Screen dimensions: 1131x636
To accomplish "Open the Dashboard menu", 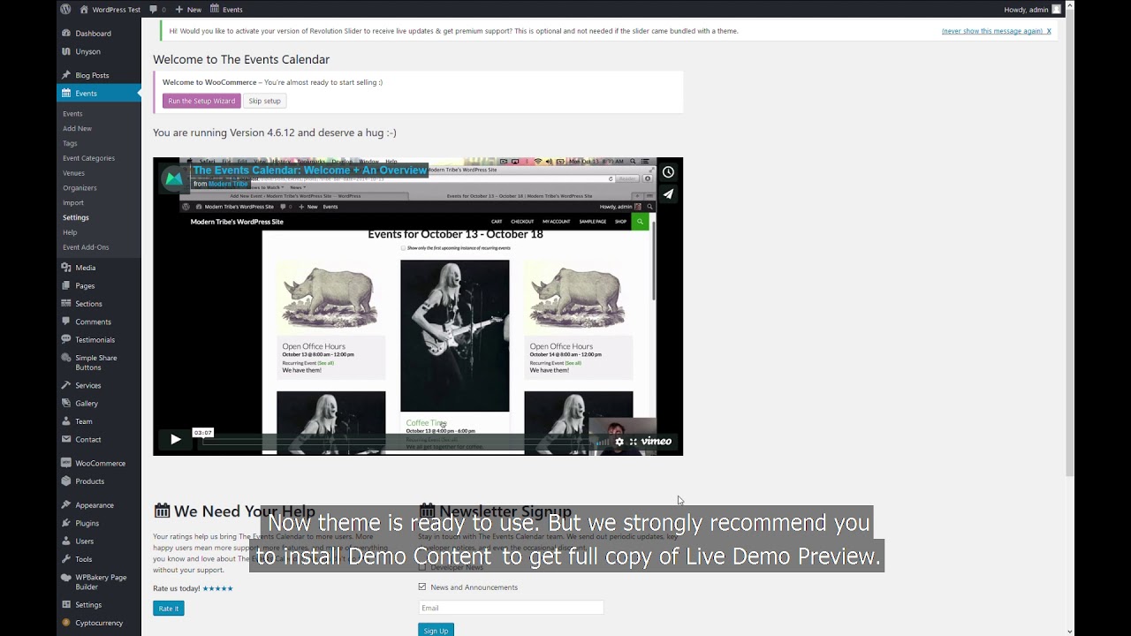I will click(93, 33).
